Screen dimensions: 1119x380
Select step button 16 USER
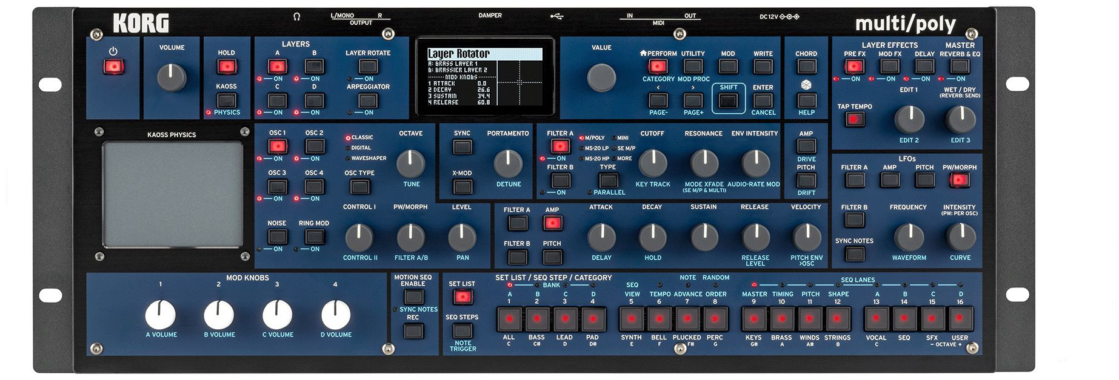click(x=960, y=318)
